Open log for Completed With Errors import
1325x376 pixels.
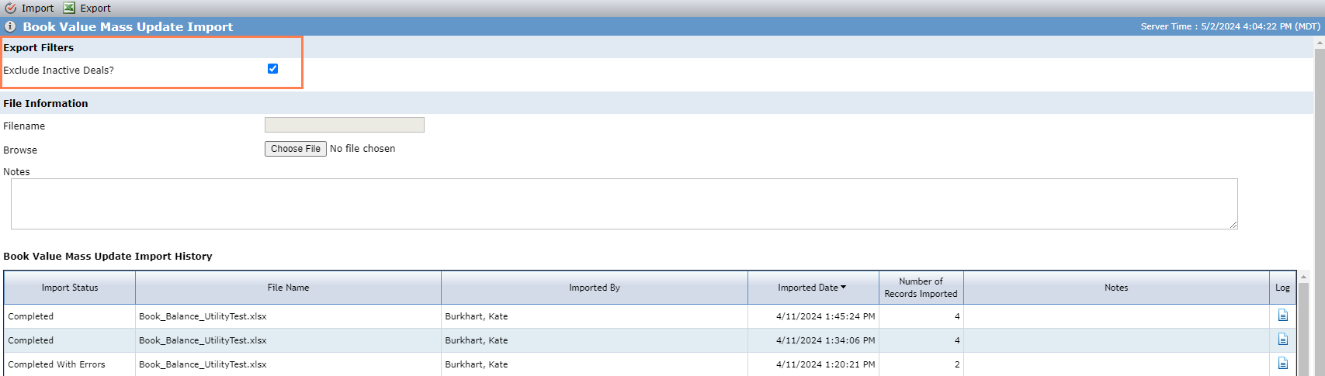click(x=1282, y=364)
